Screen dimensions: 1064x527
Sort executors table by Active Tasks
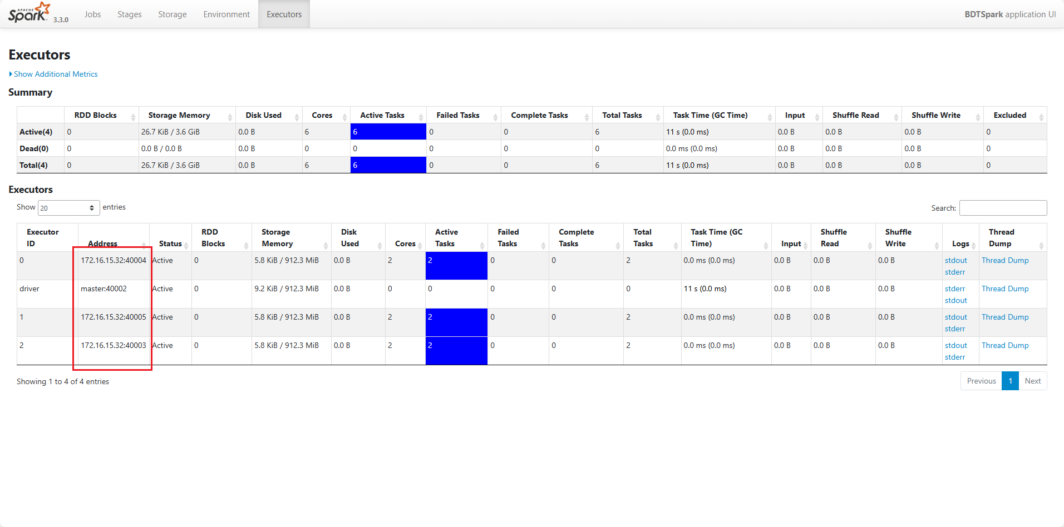(456, 238)
